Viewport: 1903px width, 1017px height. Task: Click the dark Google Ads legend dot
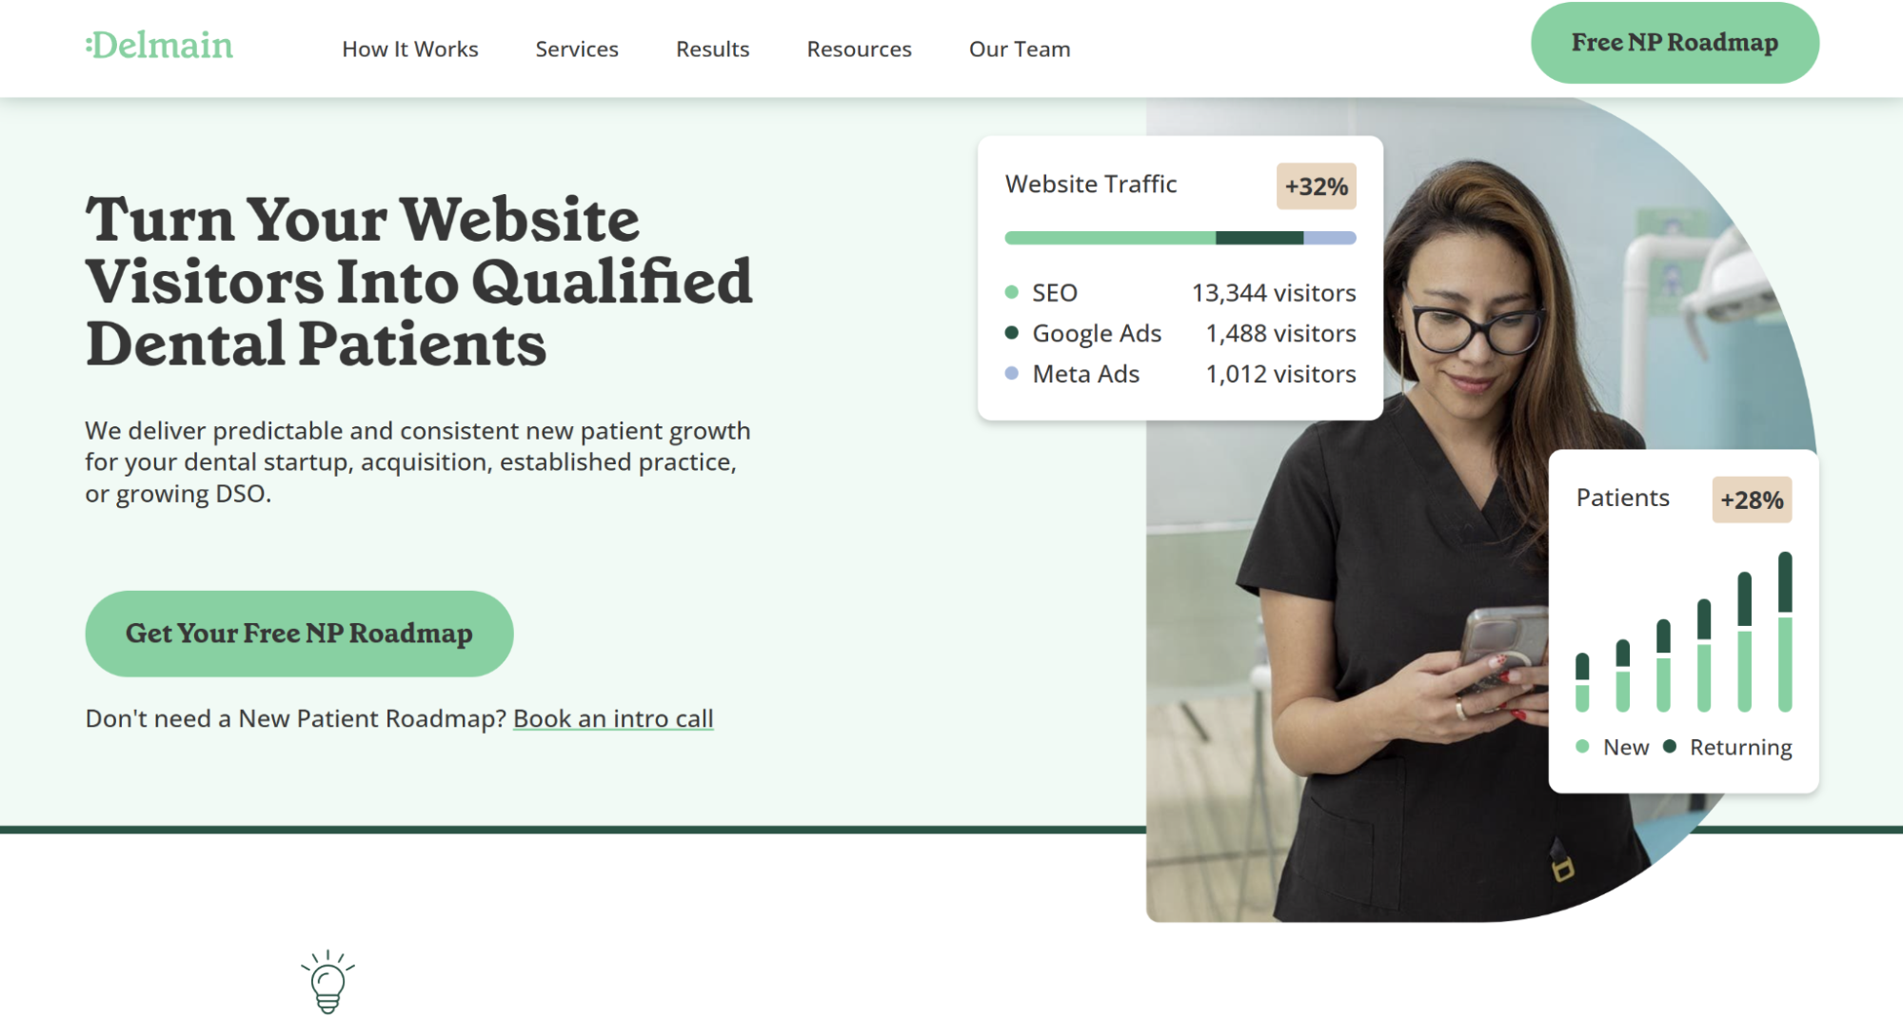tap(1012, 333)
